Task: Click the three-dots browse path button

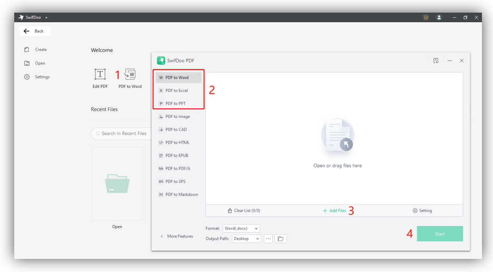Action: pyautogui.click(x=268, y=239)
